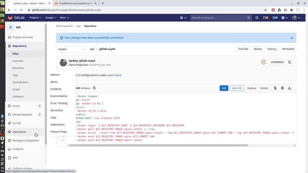Open Analytics in the sidebar
The width and height of the screenshot is (308, 173).
(x=18, y=149)
